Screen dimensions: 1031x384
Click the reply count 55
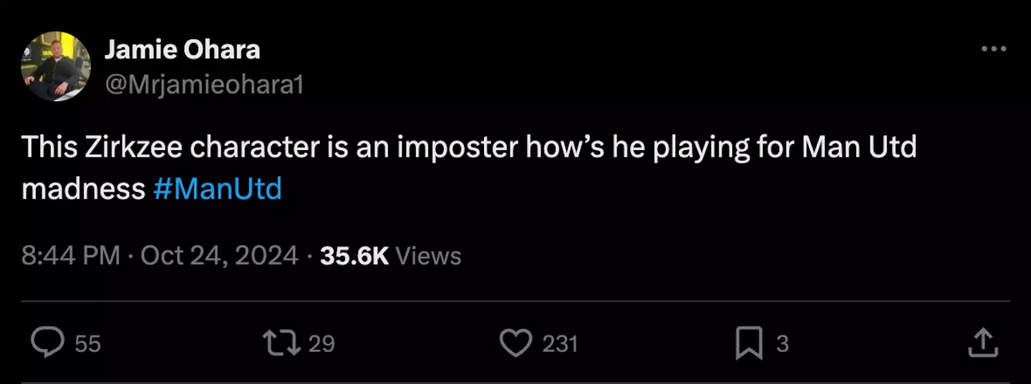click(x=87, y=344)
